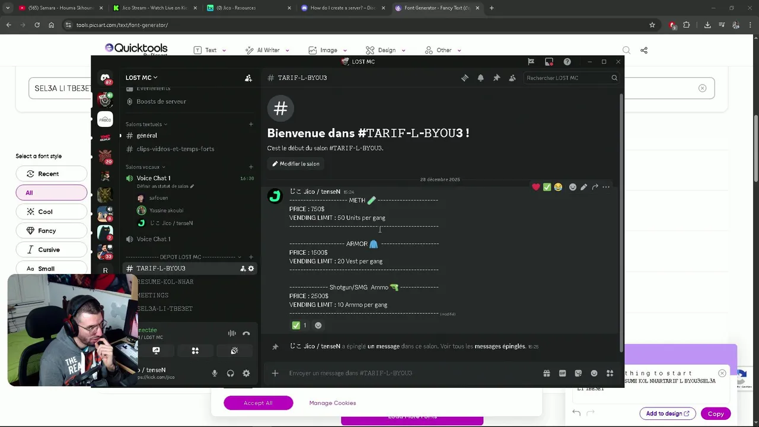Select the Cool font style filter

(52, 212)
